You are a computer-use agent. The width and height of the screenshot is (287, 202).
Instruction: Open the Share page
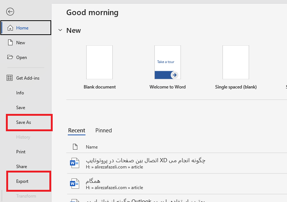pyautogui.click(x=26, y=167)
